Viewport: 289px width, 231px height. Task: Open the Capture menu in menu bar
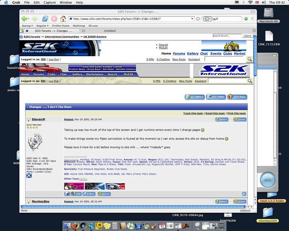pyautogui.click(x=50, y=2)
